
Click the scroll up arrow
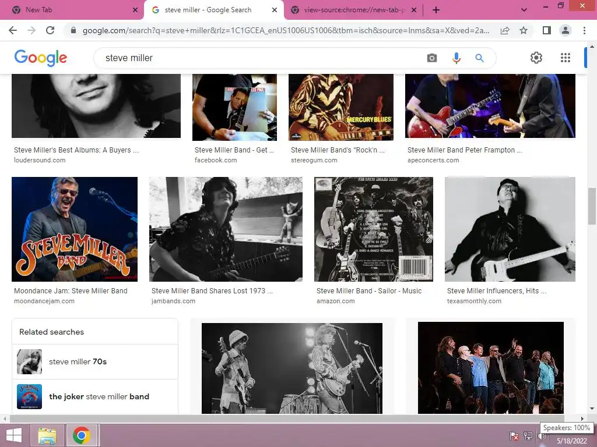(592, 47)
